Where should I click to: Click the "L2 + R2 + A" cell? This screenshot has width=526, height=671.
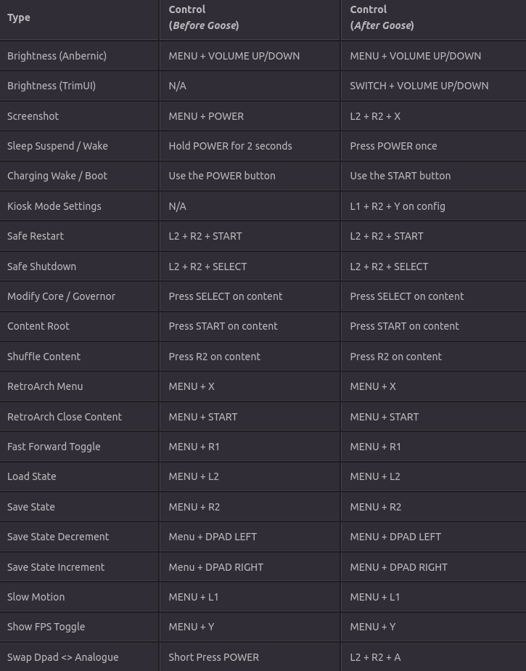[x=375, y=657]
